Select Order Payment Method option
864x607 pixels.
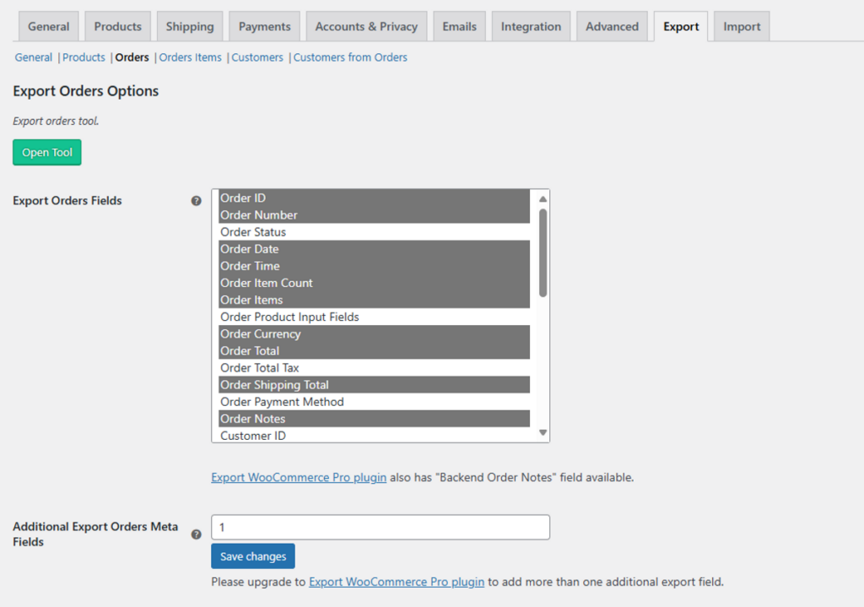point(374,402)
